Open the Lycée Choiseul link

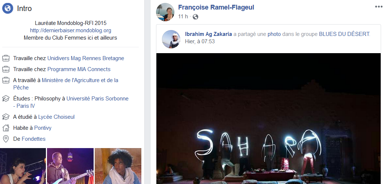56,117
